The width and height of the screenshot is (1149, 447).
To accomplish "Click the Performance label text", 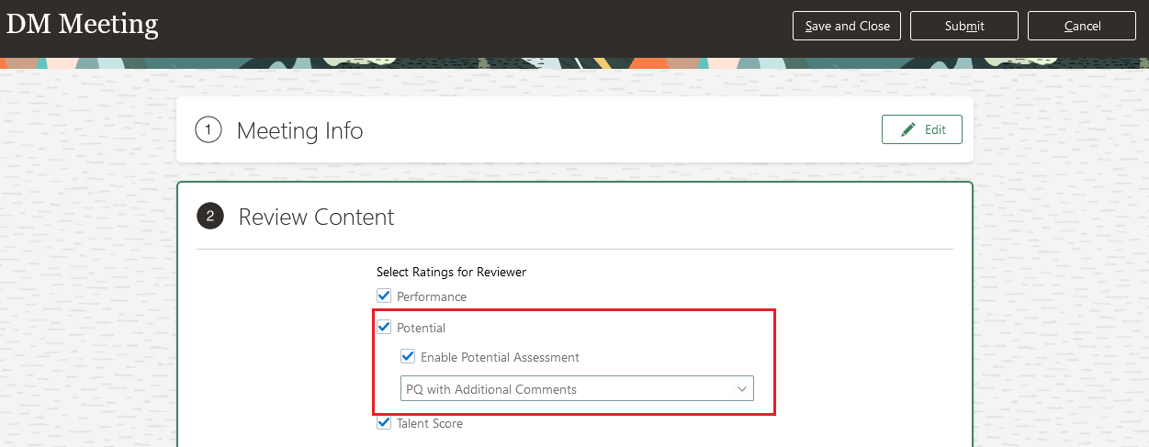I will click(x=432, y=296).
